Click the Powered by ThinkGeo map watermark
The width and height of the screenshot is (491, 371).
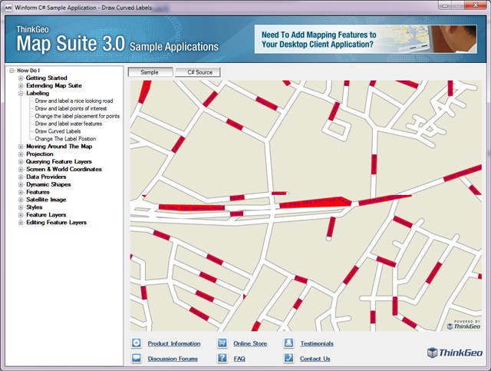point(463,323)
